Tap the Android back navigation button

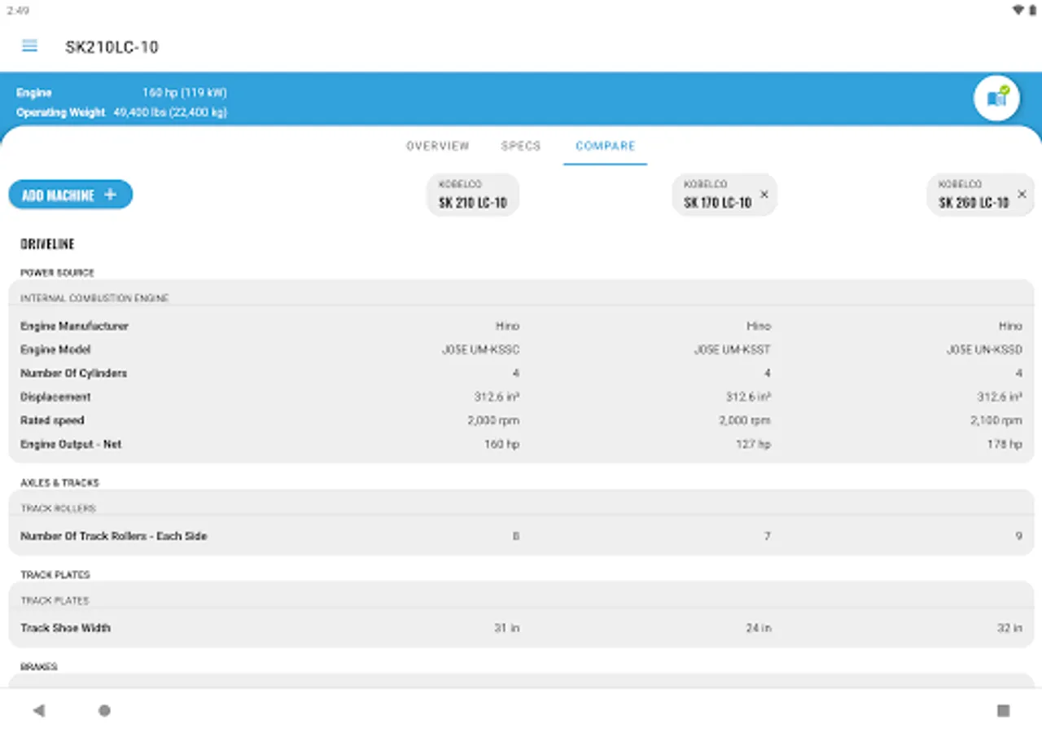pos(38,710)
